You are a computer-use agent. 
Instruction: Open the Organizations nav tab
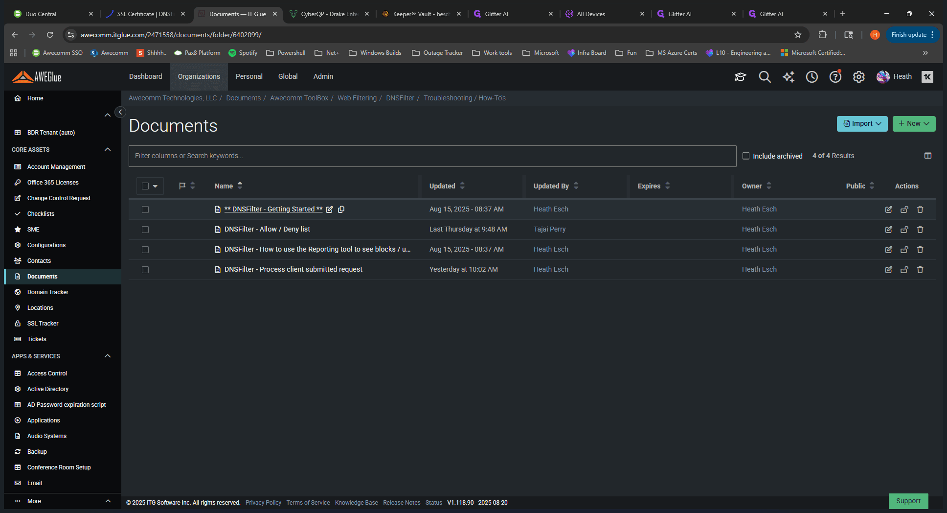click(199, 76)
